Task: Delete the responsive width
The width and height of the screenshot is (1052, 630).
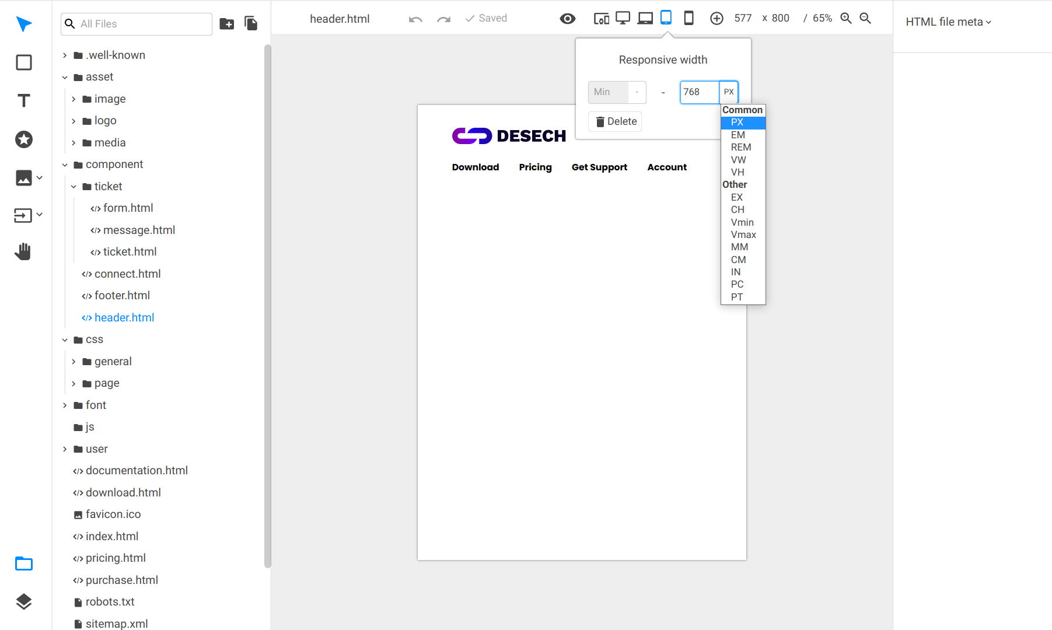Action: tap(616, 121)
